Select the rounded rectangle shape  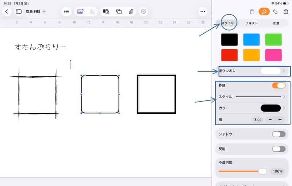[100, 94]
